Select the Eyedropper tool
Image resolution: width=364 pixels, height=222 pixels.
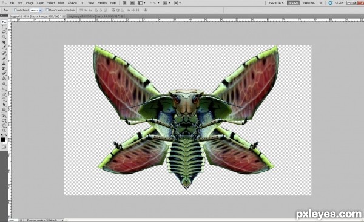[x=4, y=47]
